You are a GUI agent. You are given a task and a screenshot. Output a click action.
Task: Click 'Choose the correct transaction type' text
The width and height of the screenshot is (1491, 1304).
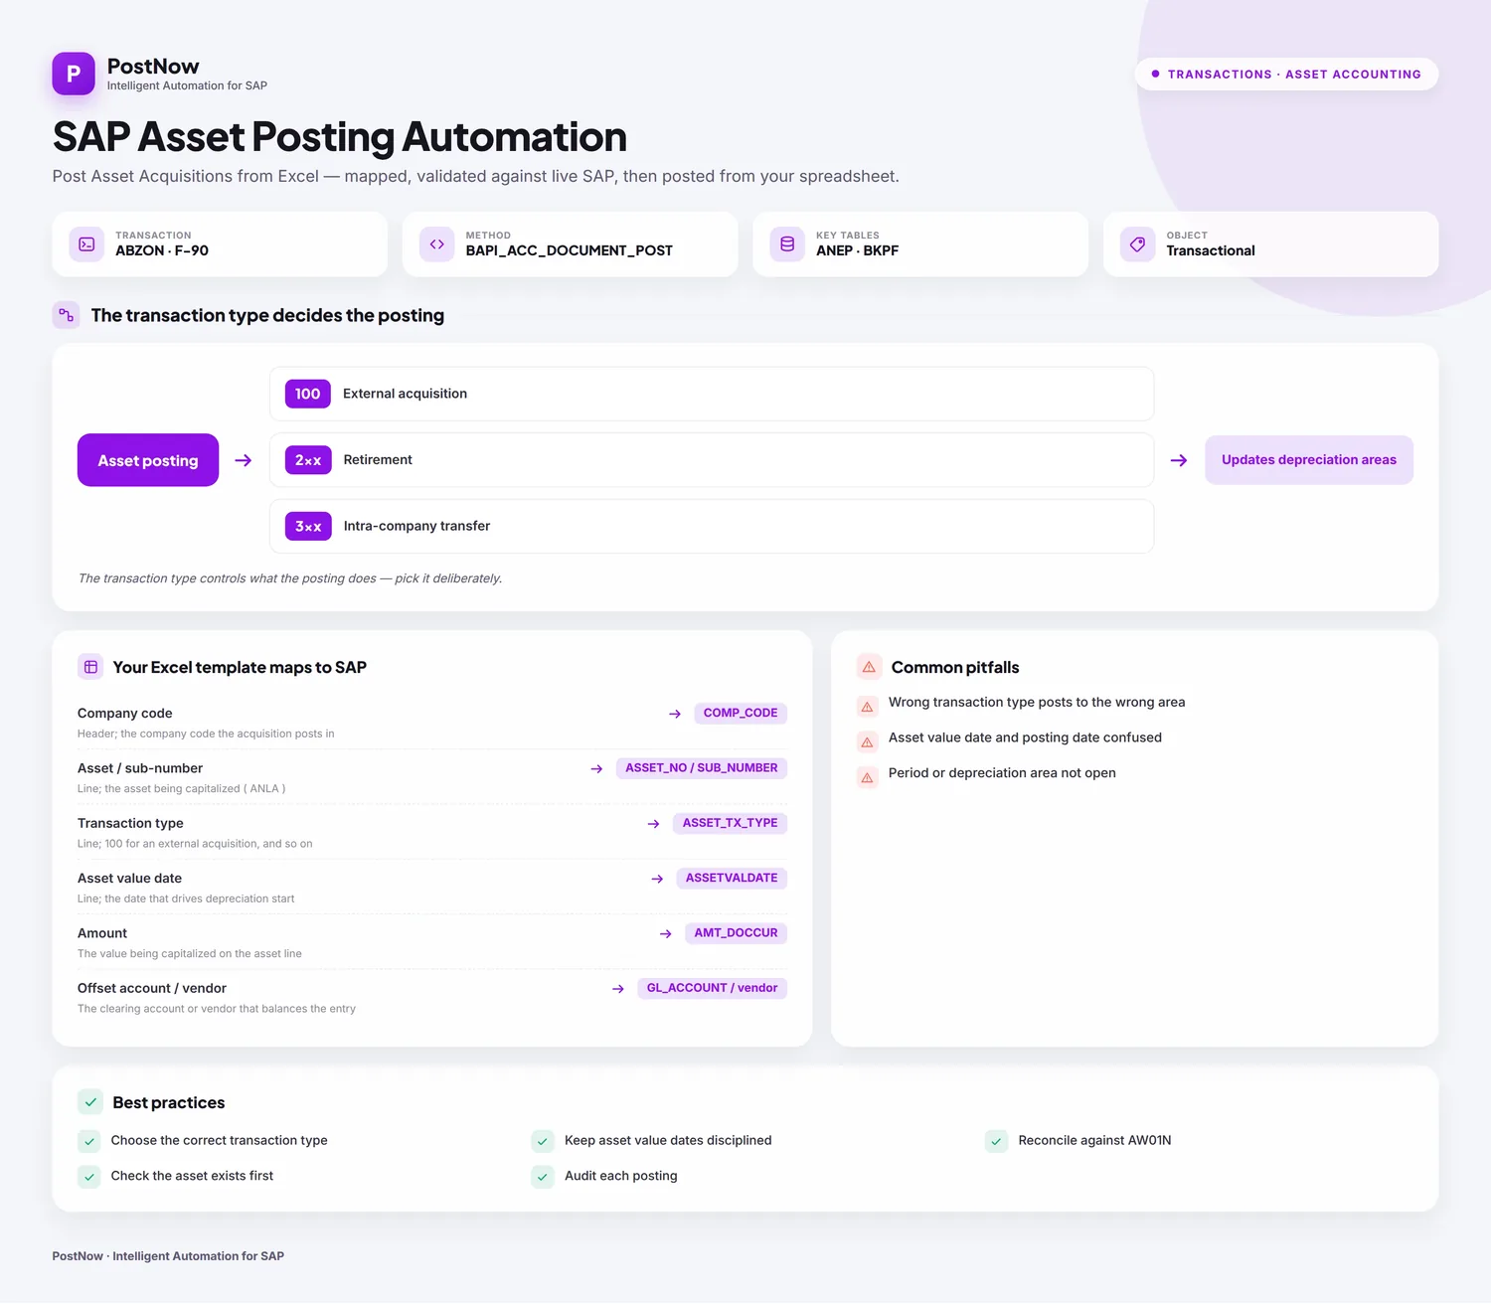pos(219,1141)
